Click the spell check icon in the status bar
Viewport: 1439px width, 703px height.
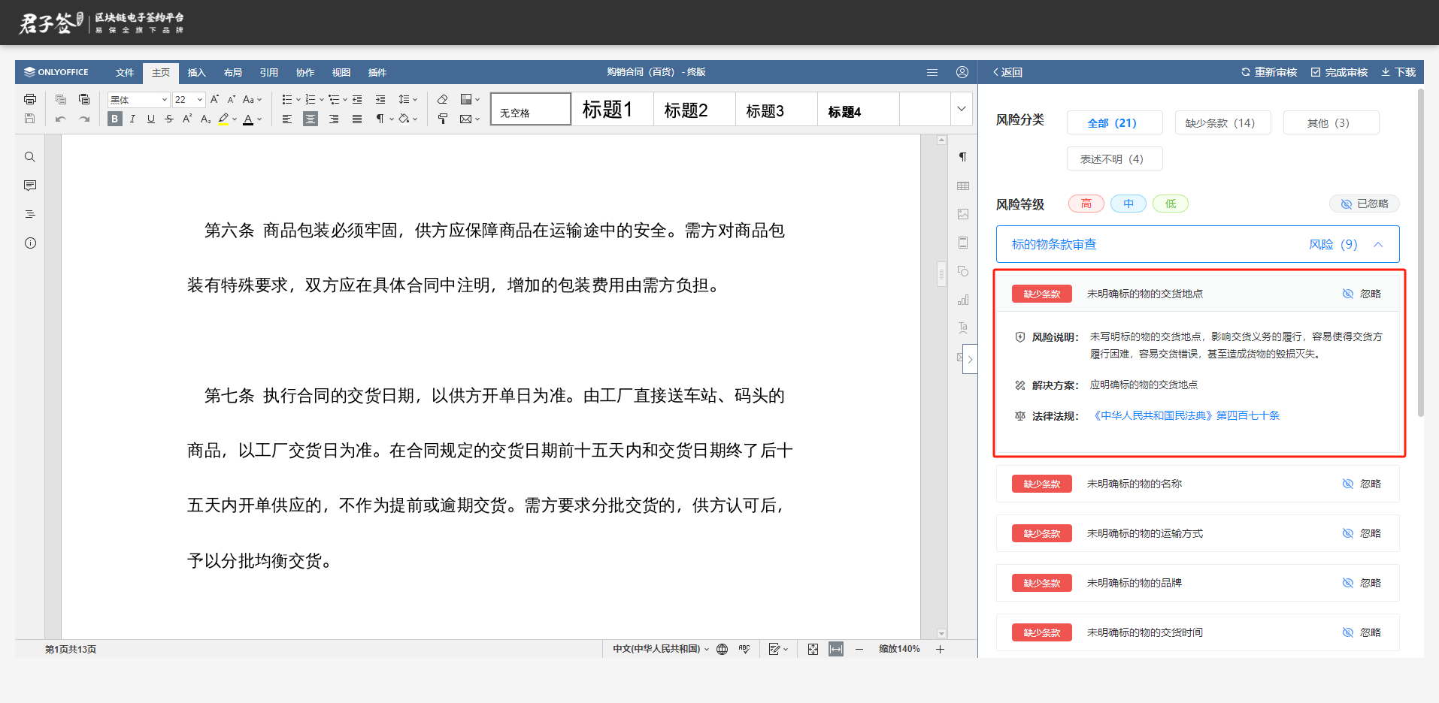coord(744,649)
